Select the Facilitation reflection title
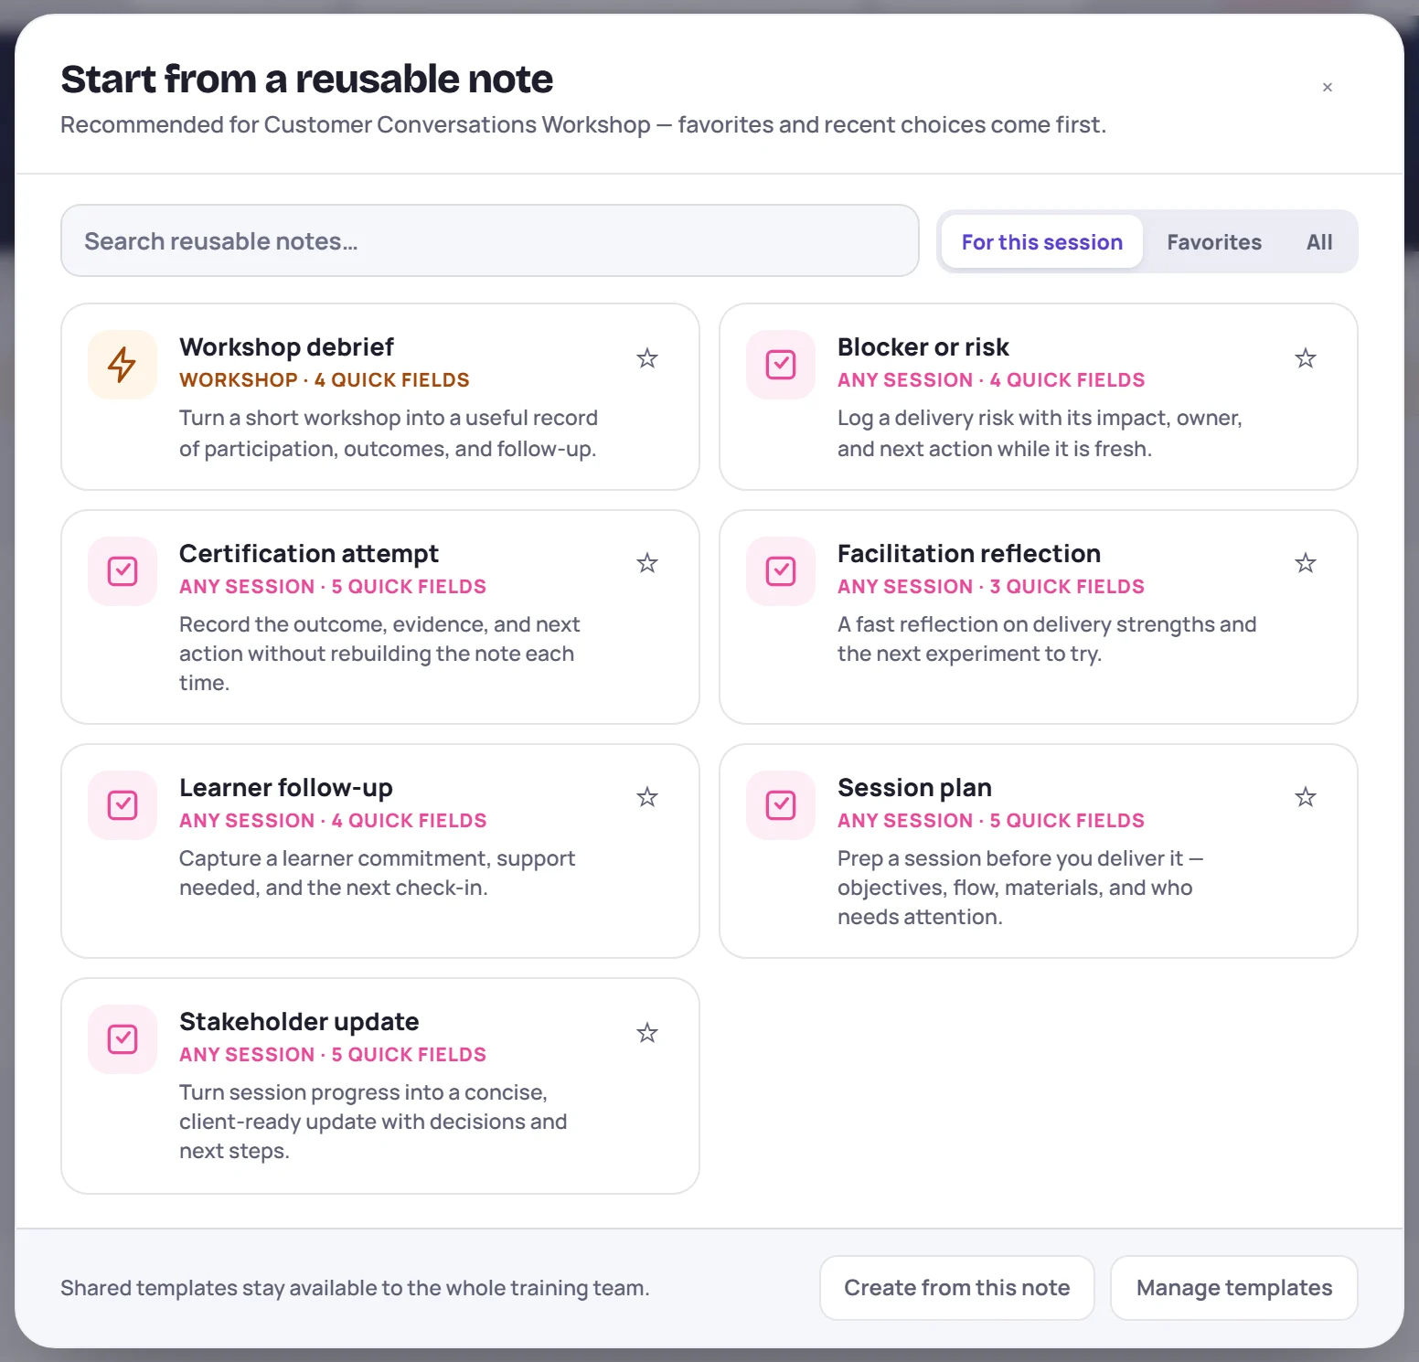 point(969,554)
